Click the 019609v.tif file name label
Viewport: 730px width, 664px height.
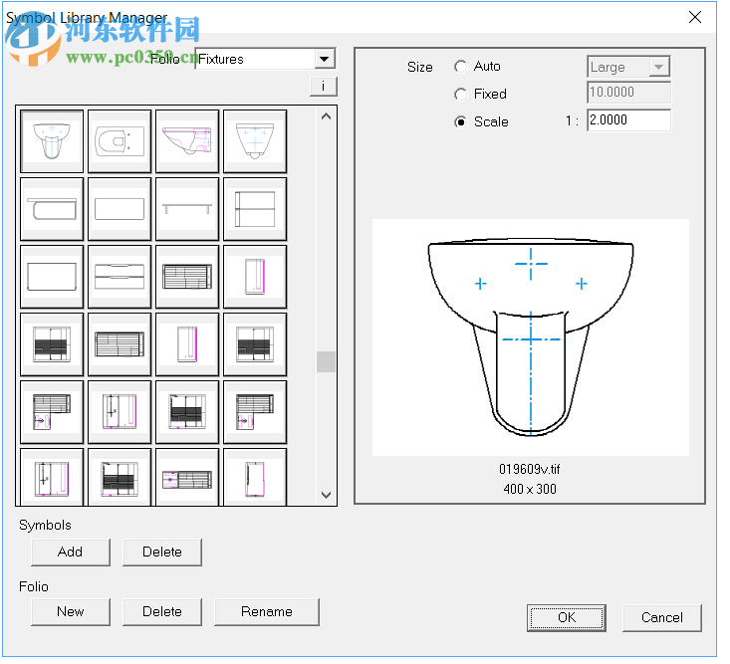click(530, 469)
